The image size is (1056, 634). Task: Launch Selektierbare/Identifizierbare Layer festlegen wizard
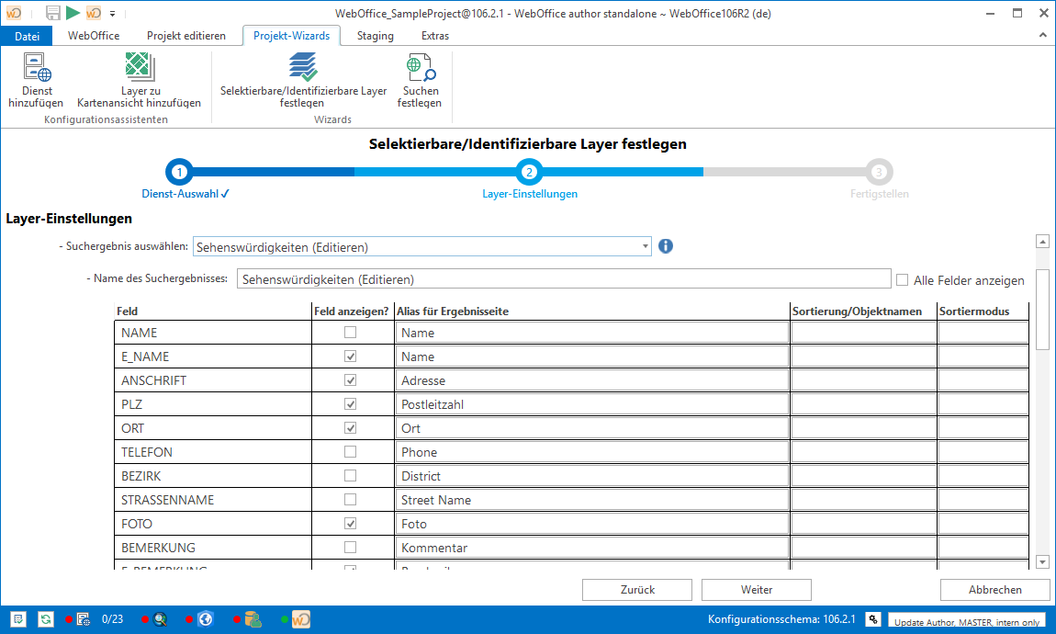(303, 69)
